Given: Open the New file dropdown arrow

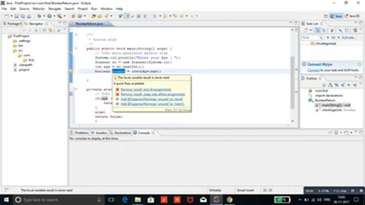Looking at the screenshot, I should point(11,16).
